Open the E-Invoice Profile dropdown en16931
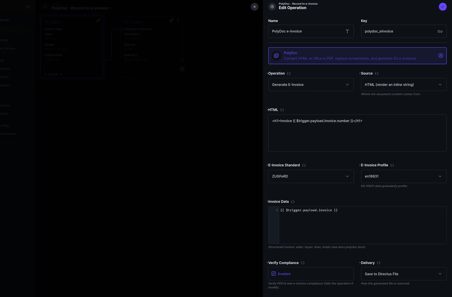 tap(404, 176)
